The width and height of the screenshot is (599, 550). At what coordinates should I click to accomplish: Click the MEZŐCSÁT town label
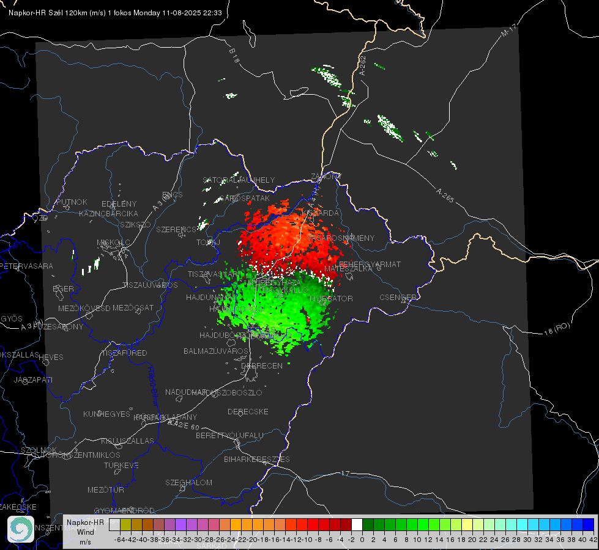[x=133, y=307]
